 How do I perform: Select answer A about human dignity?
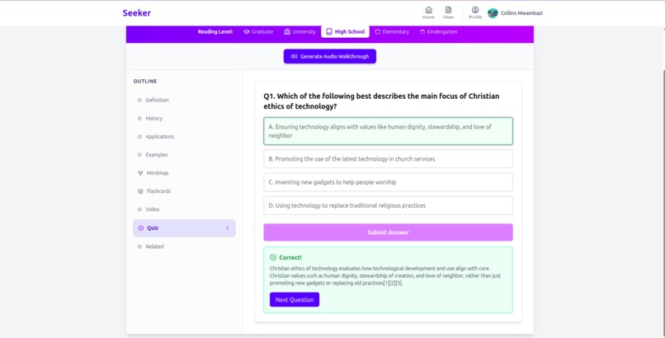[388, 131]
